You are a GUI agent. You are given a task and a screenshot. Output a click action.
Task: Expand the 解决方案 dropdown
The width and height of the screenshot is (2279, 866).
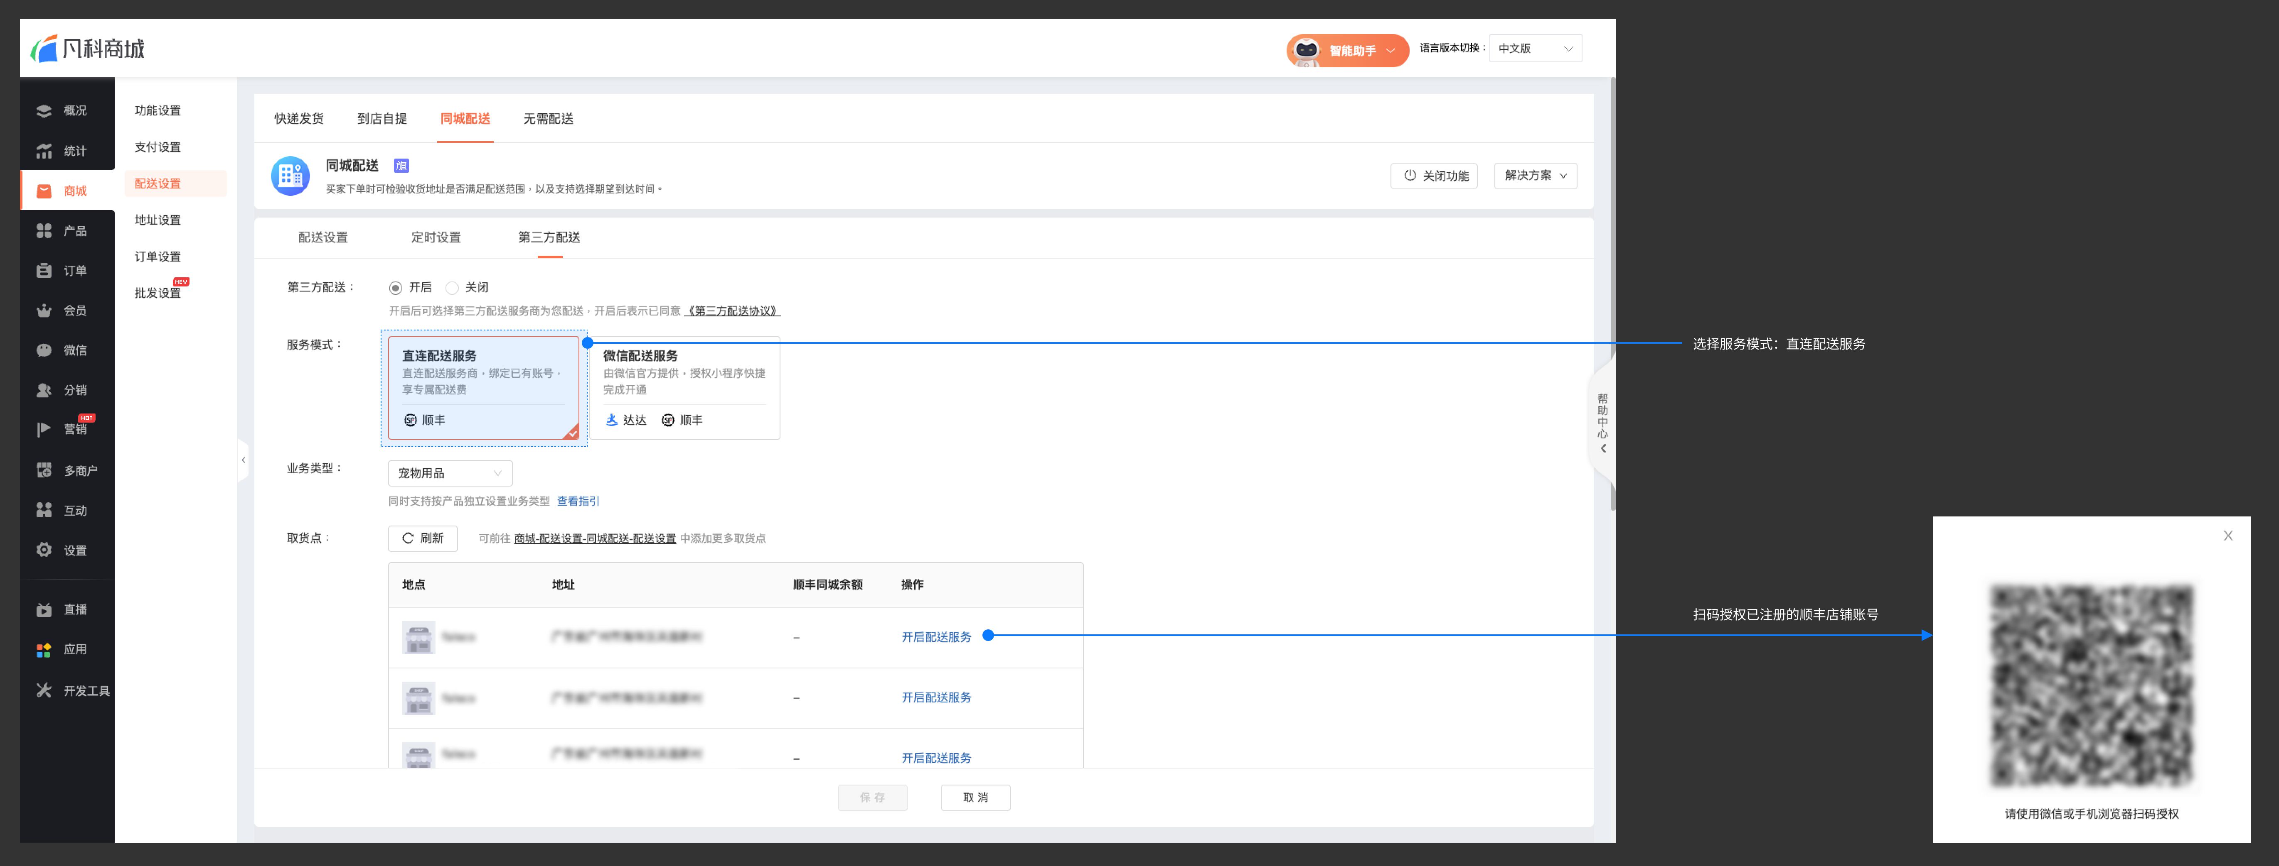coord(1535,176)
